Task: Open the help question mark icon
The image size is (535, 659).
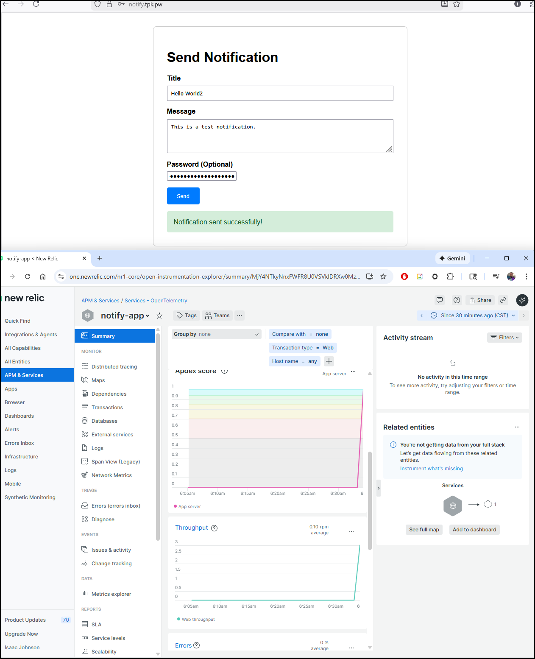Action: click(x=457, y=300)
